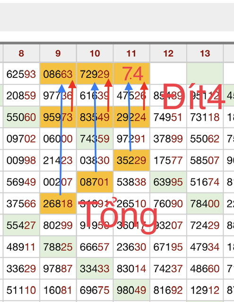Click cell with value 23630
Image resolution: width=234 pixels, height=302 pixels.
pos(131,247)
